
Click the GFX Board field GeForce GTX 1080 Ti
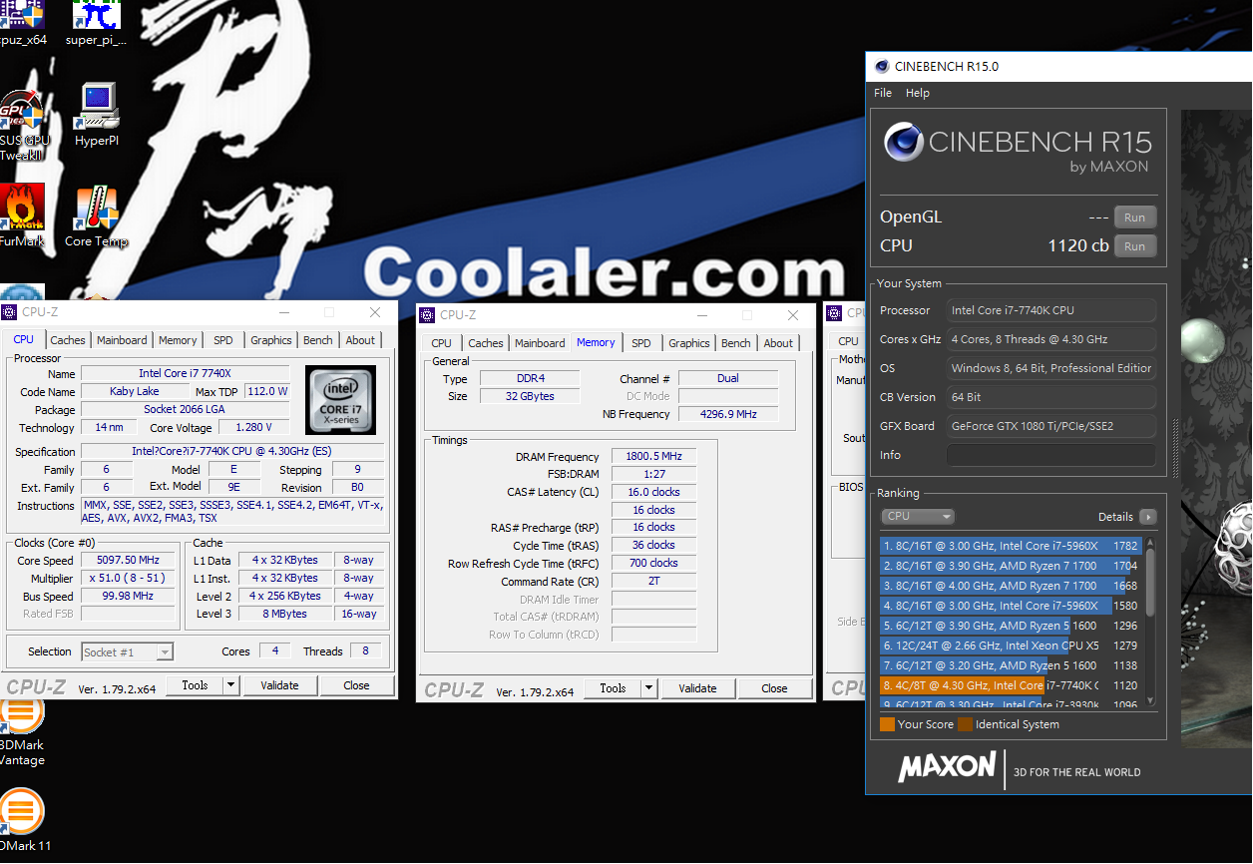point(1050,426)
